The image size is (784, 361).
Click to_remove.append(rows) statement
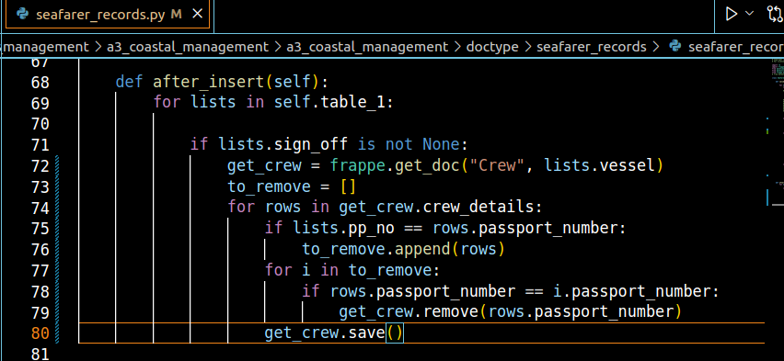coord(403,249)
